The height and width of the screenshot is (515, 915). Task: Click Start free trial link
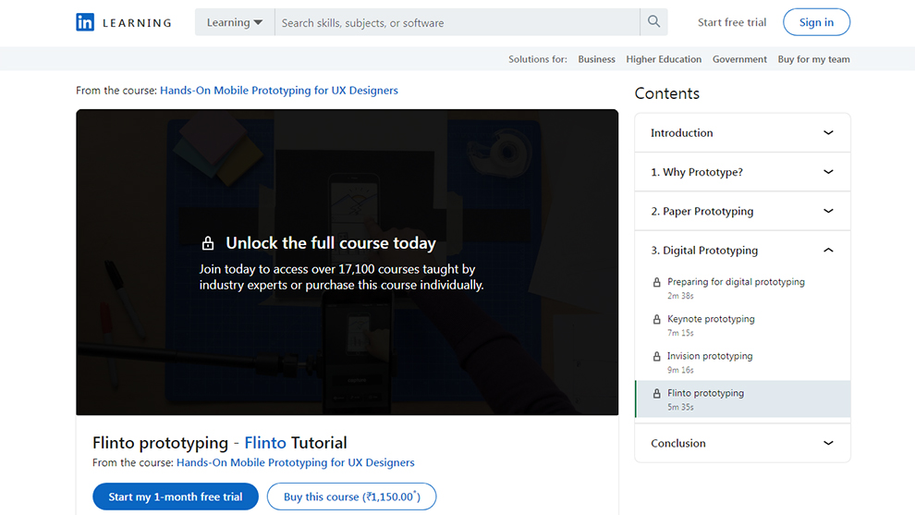point(732,22)
